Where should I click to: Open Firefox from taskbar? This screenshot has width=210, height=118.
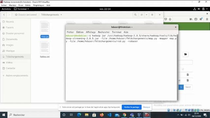[x=102, y=115]
